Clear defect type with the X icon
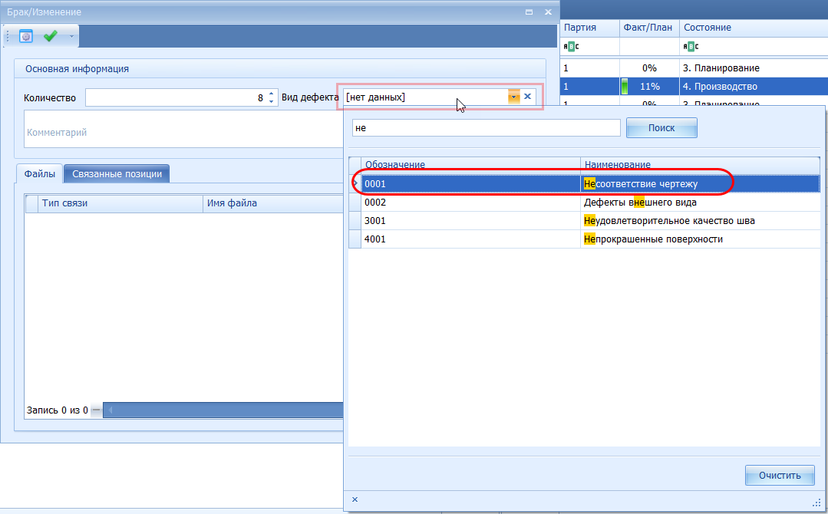The height and width of the screenshot is (514, 828). [527, 97]
